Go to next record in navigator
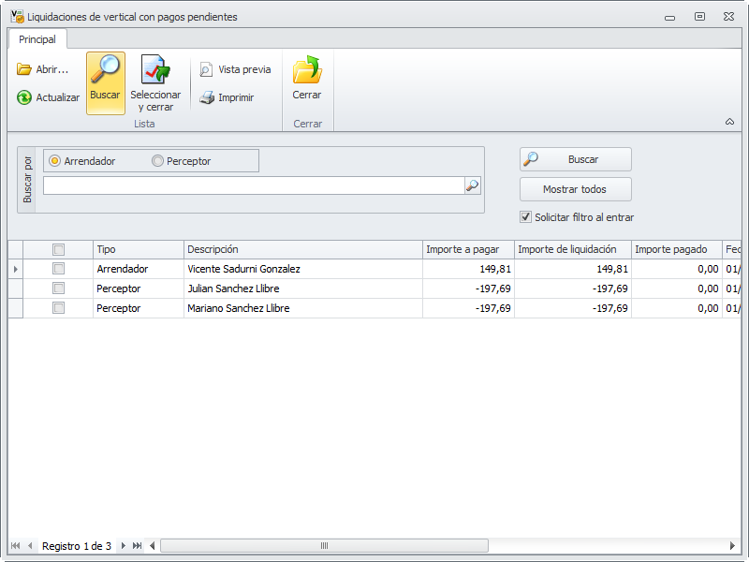The width and height of the screenshot is (749, 562). tap(124, 546)
